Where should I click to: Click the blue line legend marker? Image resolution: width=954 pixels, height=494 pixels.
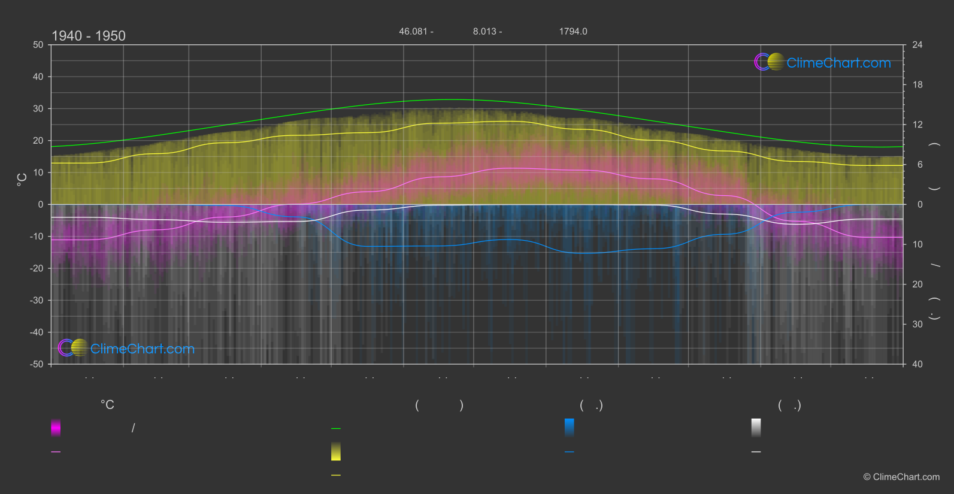[570, 452]
